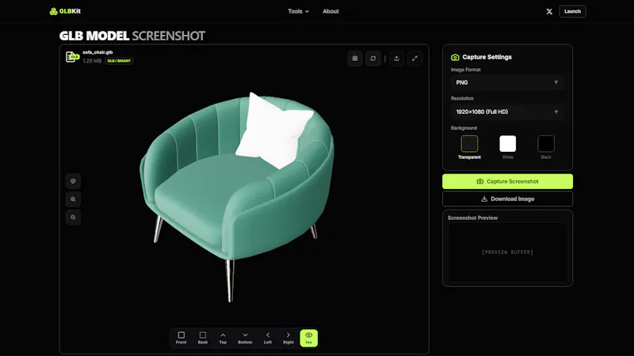The height and width of the screenshot is (356, 634).
Task: Click the 3D cube reset view icon
Action: point(73,181)
